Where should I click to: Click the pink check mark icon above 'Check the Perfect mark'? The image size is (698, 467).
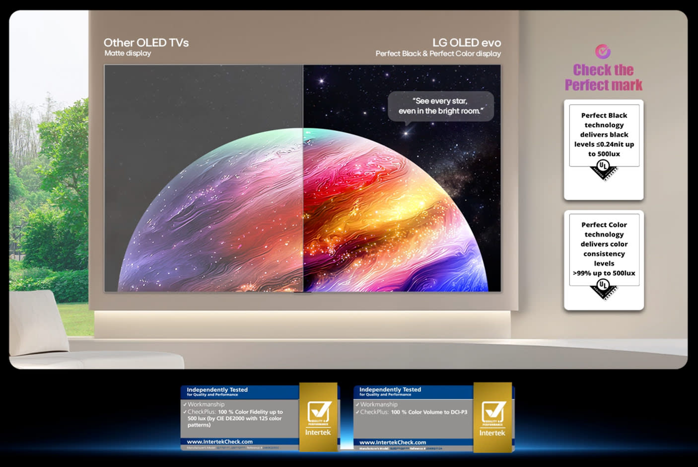coord(603,51)
